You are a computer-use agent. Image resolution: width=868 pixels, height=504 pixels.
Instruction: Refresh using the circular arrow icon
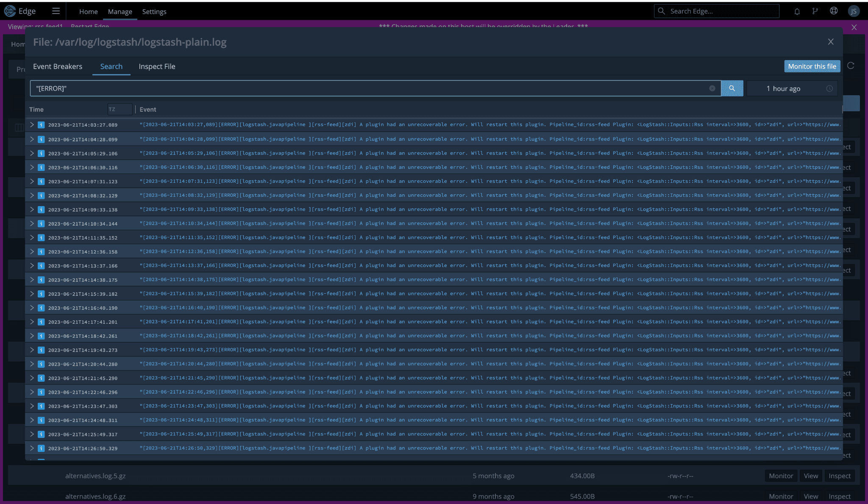pyautogui.click(x=850, y=66)
